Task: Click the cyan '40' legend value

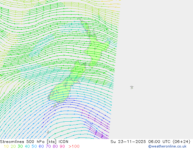Action: pos(27,146)
